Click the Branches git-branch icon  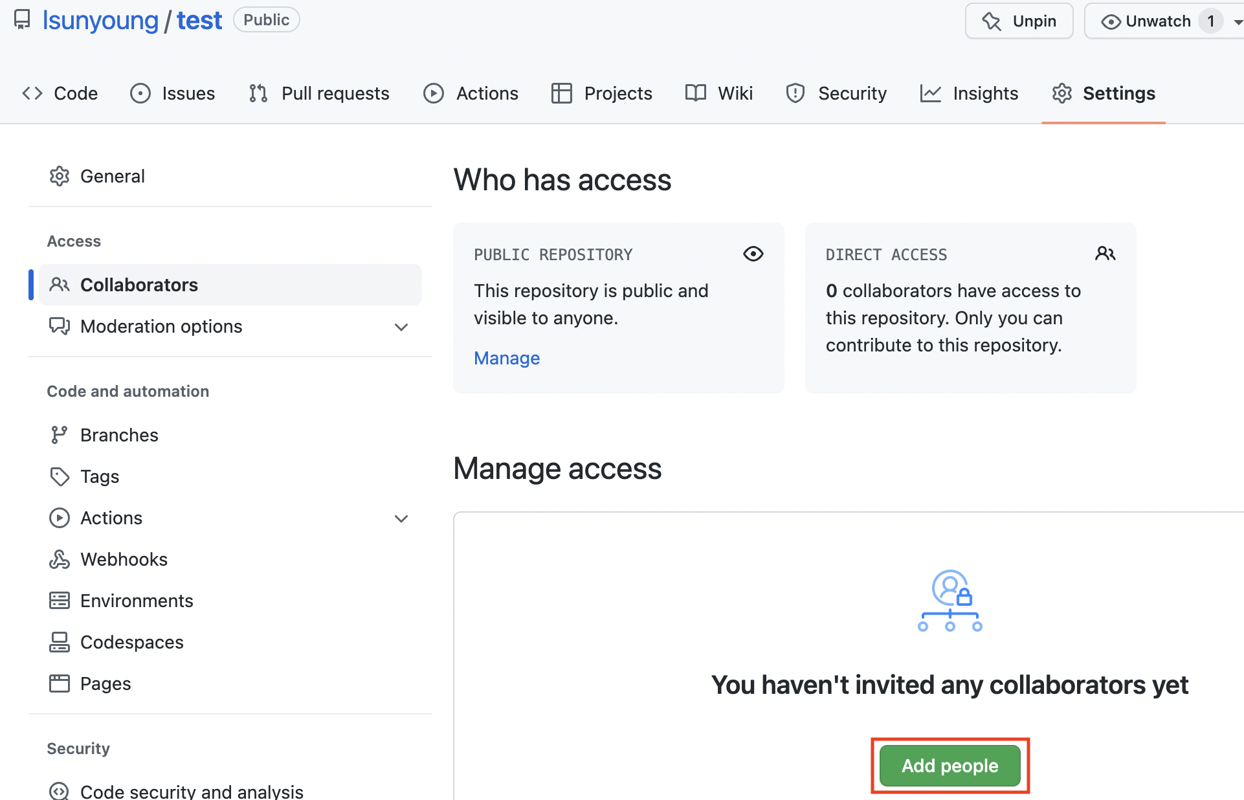point(59,435)
